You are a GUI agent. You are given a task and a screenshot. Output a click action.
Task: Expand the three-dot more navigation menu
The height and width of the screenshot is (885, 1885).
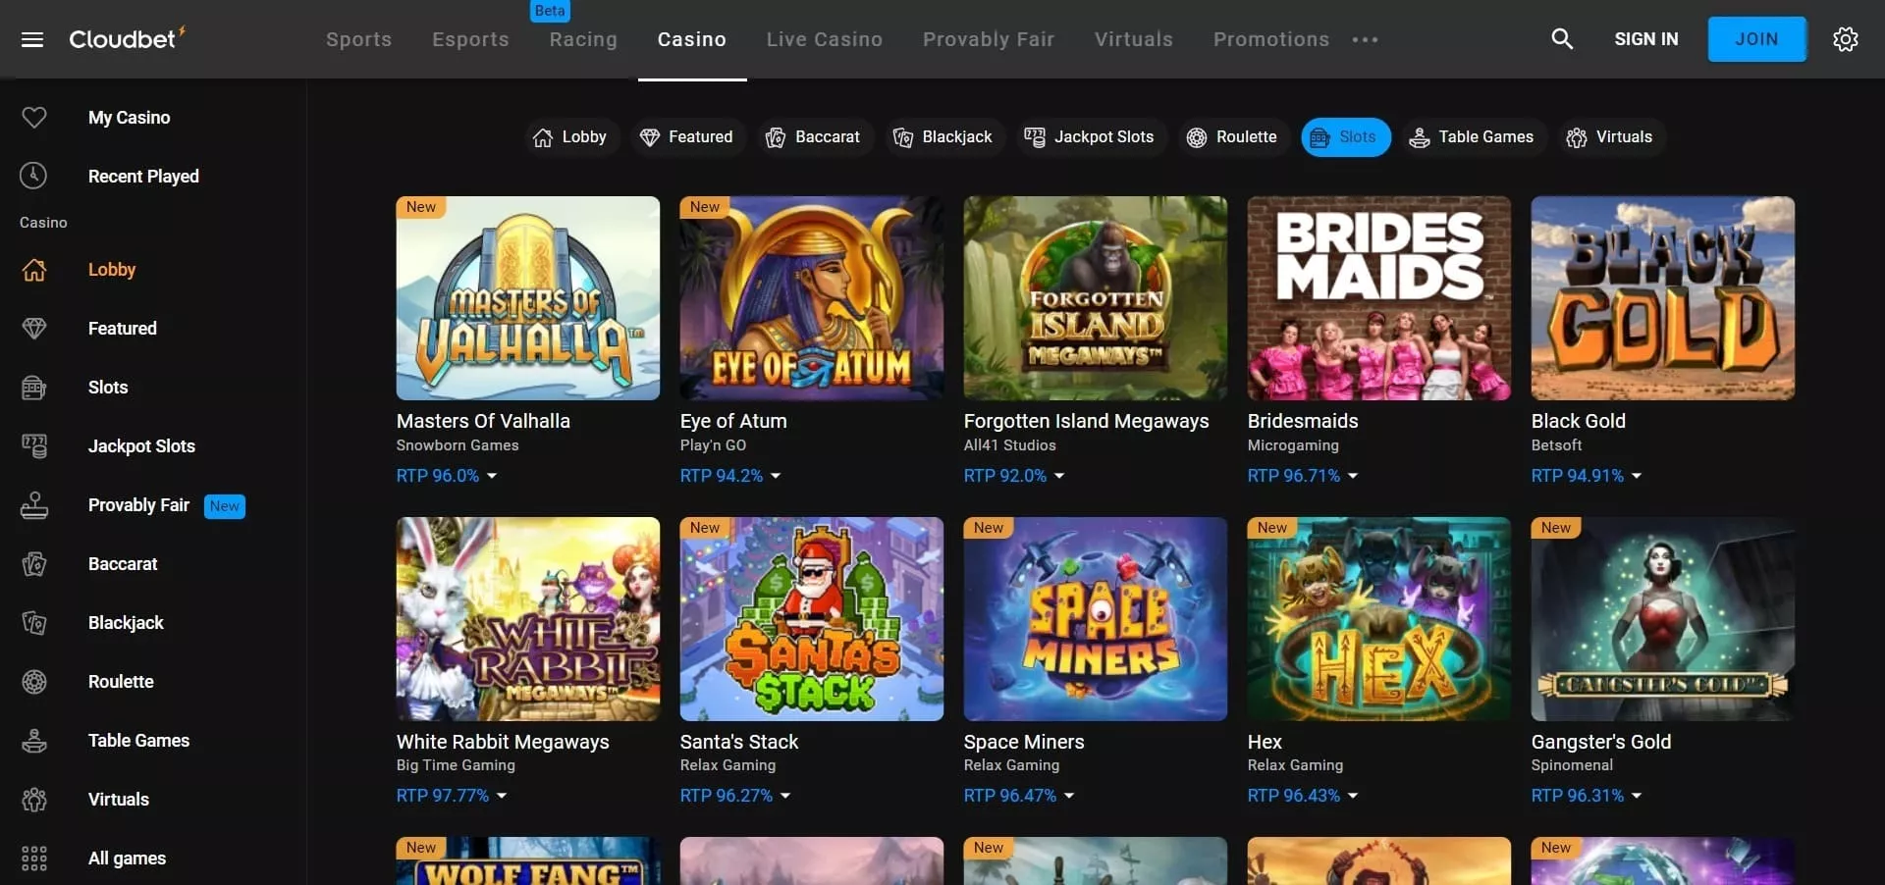tap(1365, 40)
